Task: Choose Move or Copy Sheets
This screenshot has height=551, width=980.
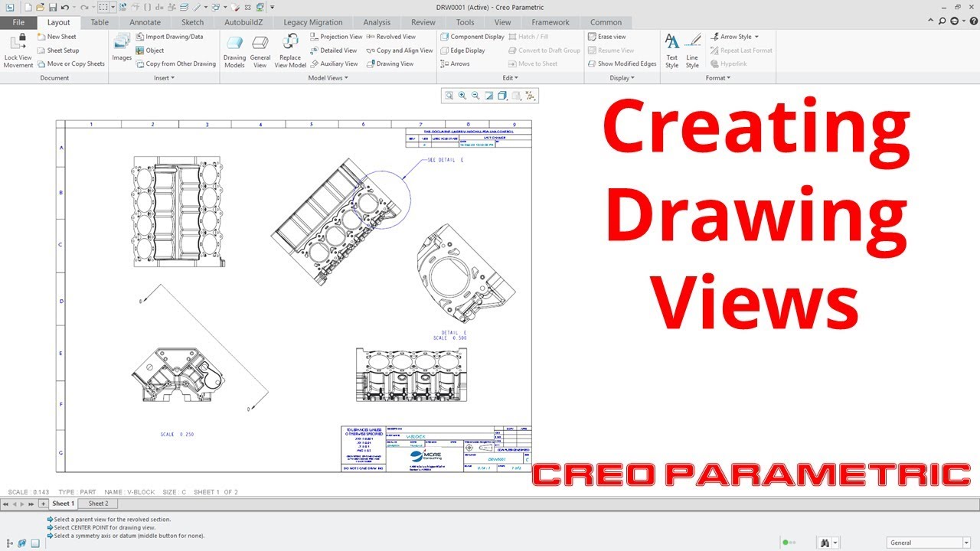Action: coord(70,64)
